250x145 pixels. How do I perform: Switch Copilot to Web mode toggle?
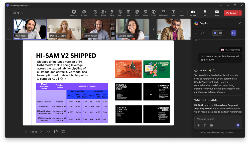point(220,33)
